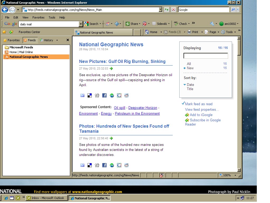Click the Google toolbar wrench settings icon
Image resolution: width=270 pixels, height=203 pixels.
[x=212, y=24]
